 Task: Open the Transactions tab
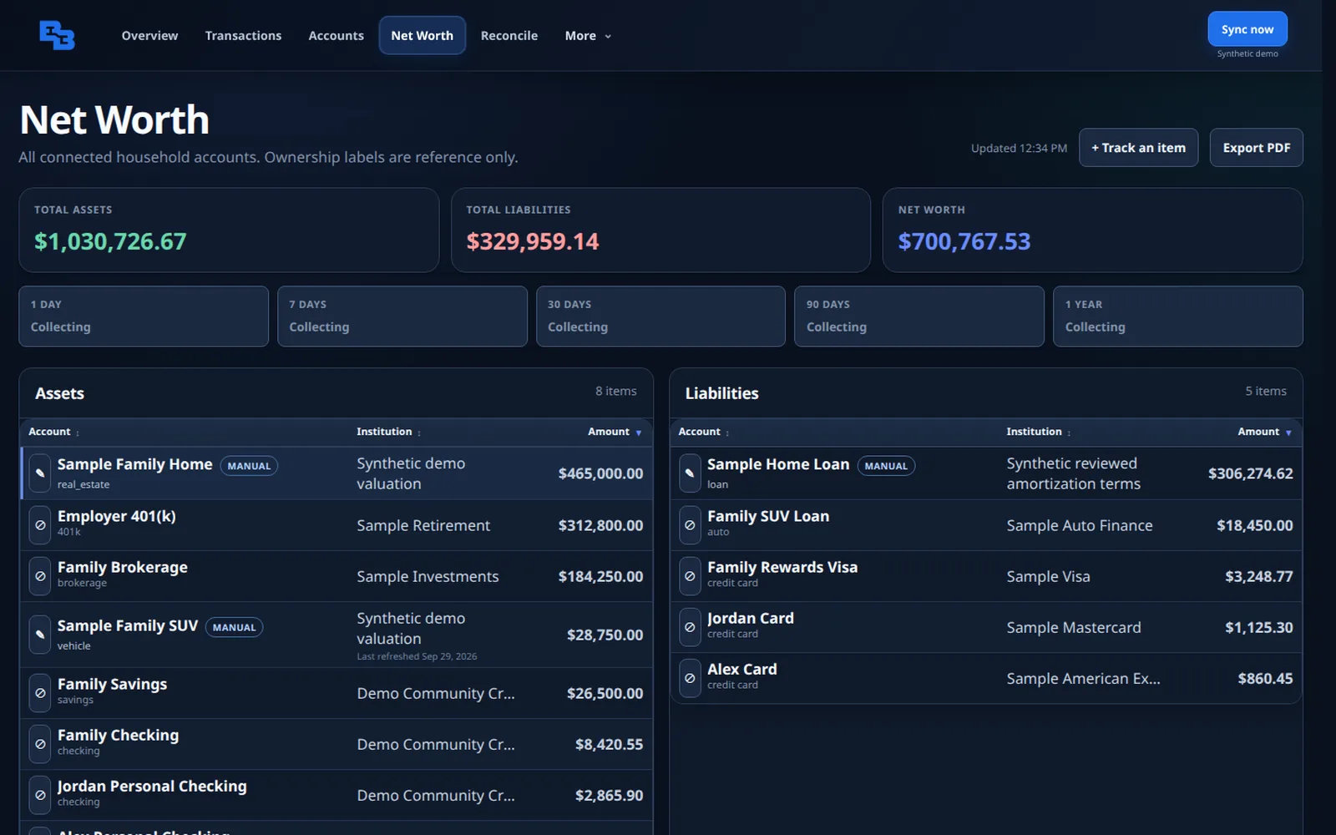[x=243, y=35]
